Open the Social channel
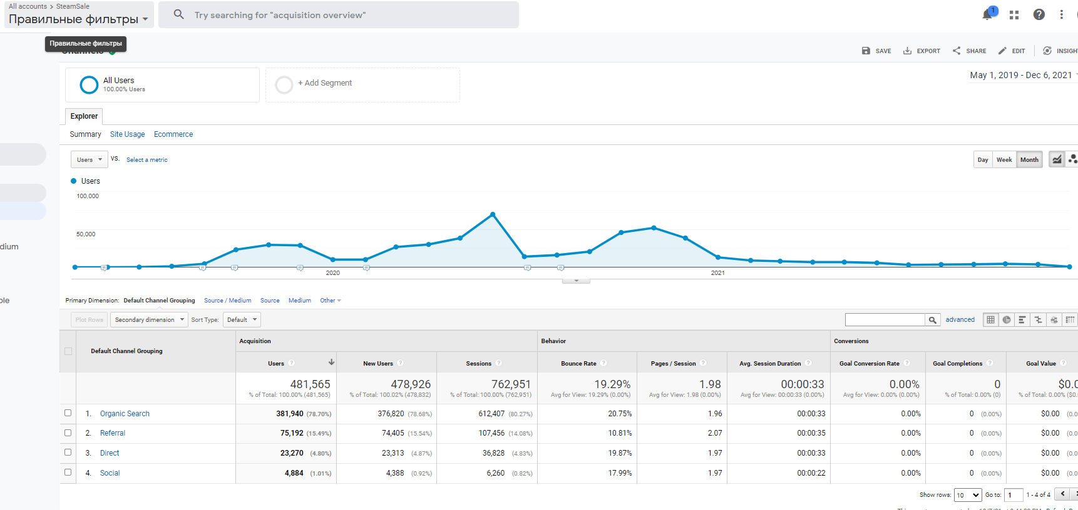This screenshot has height=510, width=1078. [110, 473]
